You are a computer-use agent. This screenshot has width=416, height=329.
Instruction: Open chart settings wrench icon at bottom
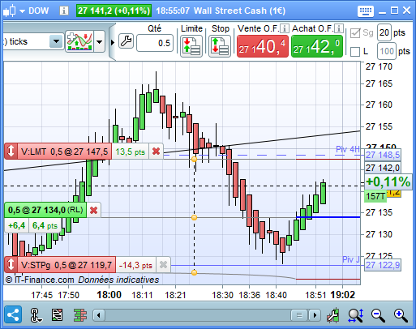[333, 315]
